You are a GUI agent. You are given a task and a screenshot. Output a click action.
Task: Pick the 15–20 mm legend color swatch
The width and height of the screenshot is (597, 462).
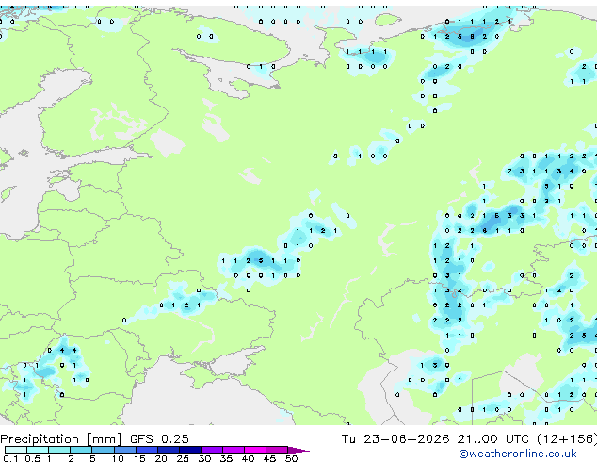147,450
